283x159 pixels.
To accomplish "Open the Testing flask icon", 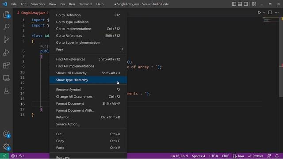I will [x=6, y=91].
